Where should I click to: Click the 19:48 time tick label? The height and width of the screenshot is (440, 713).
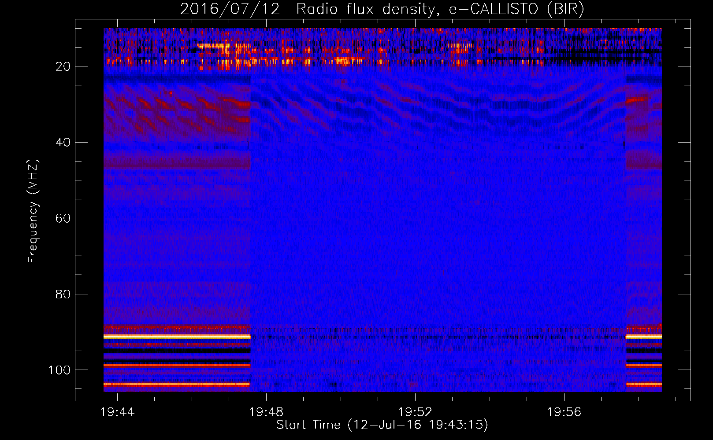(x=266, y=412)
